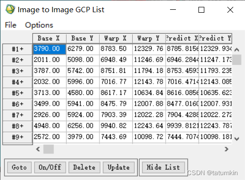245x180 pixels.
Task: Select cell 8751.81 in row #3
Action: [116, 71]
